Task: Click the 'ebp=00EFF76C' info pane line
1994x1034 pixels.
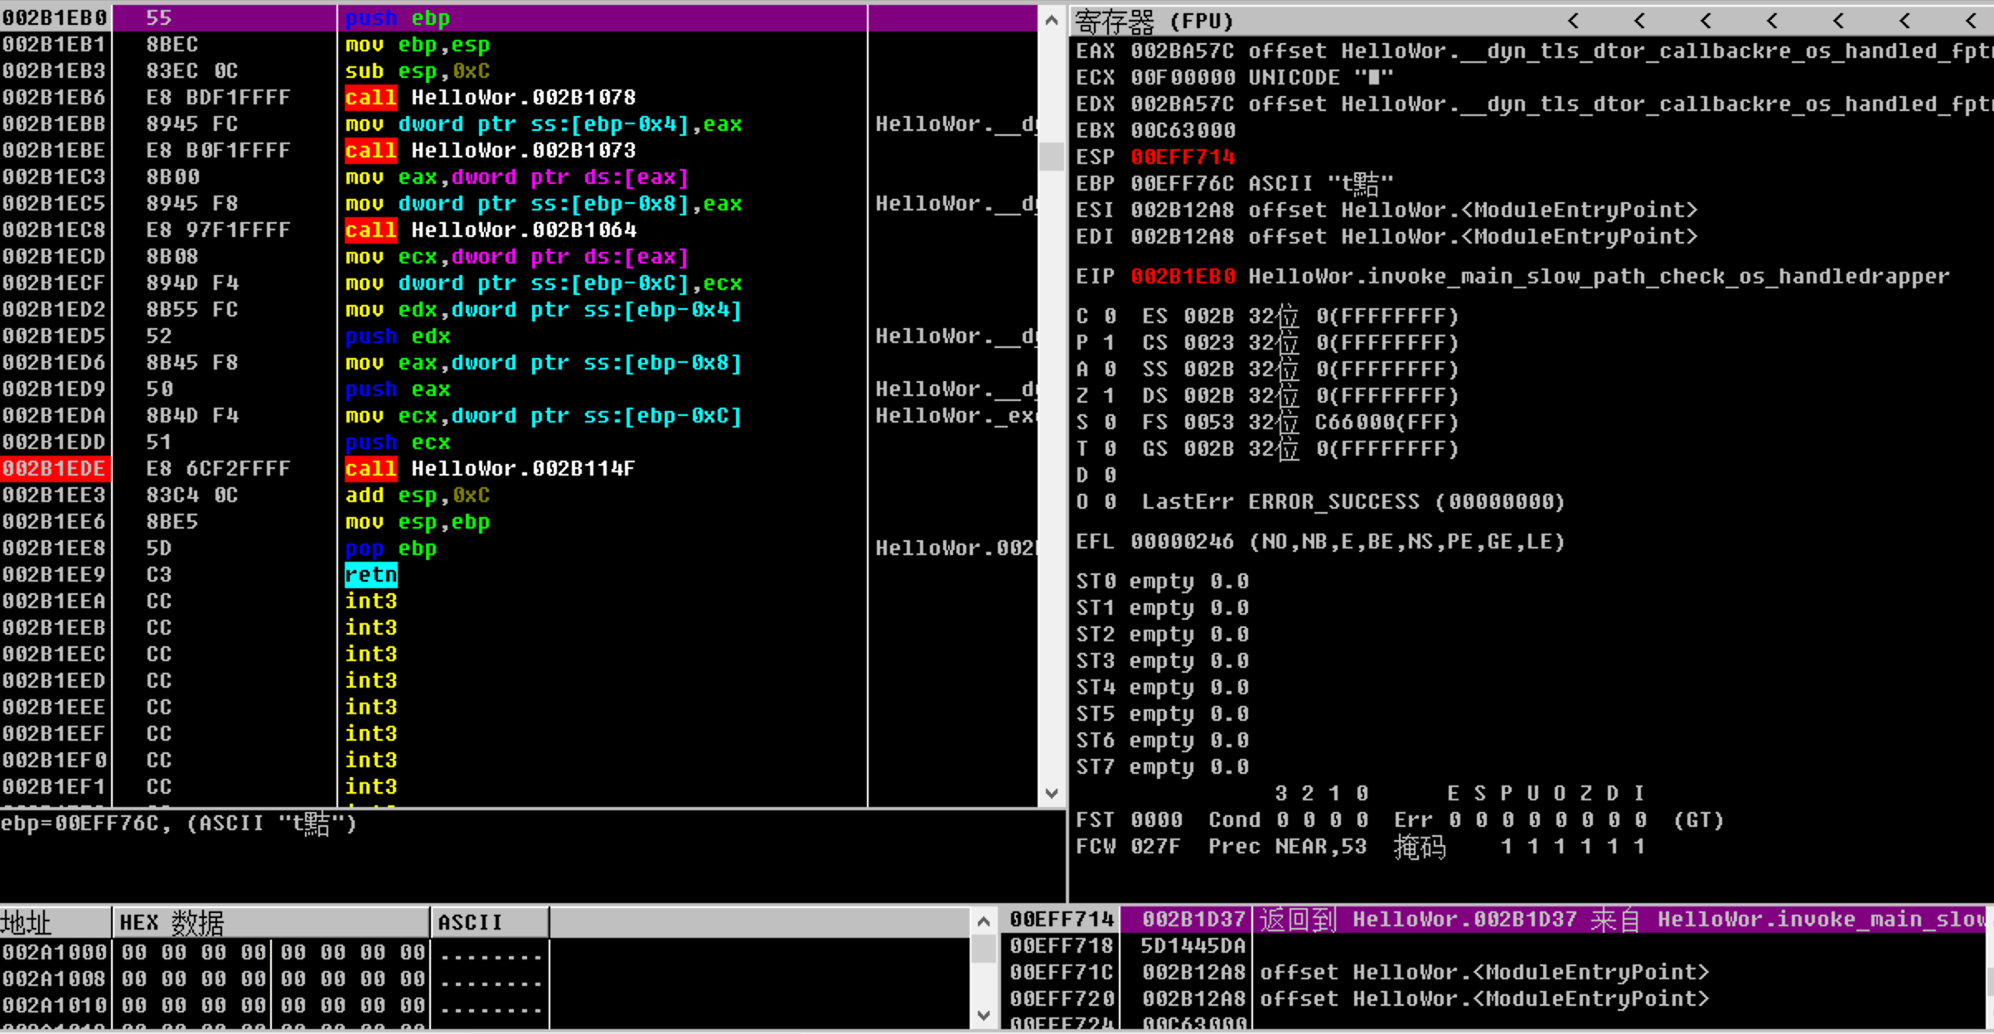Action: [178, 824]
